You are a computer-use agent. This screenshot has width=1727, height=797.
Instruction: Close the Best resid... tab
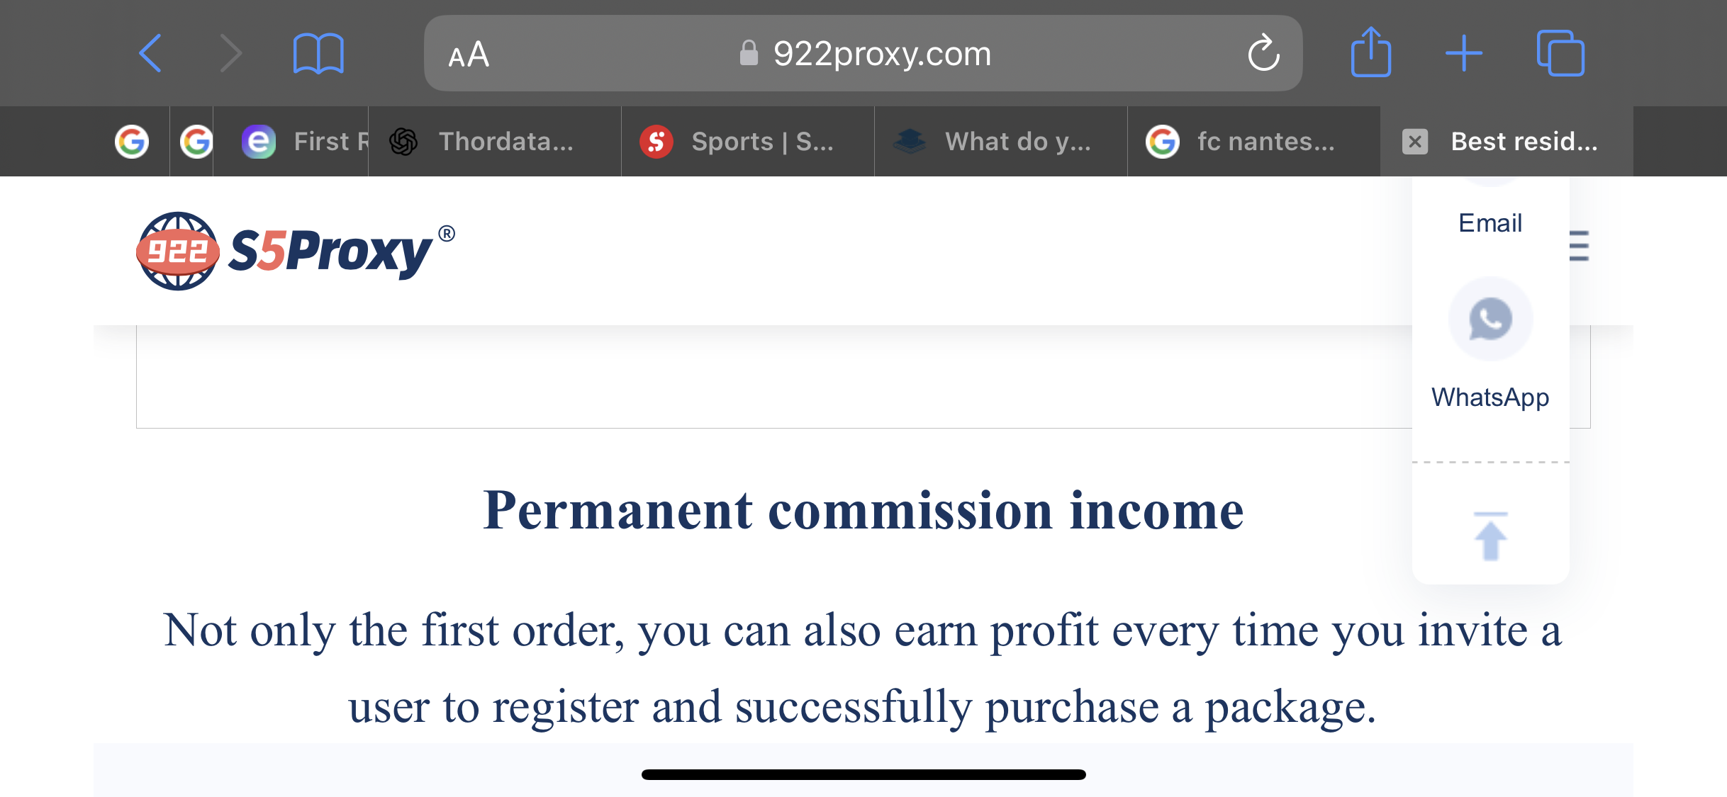(x=1414, y=142)
